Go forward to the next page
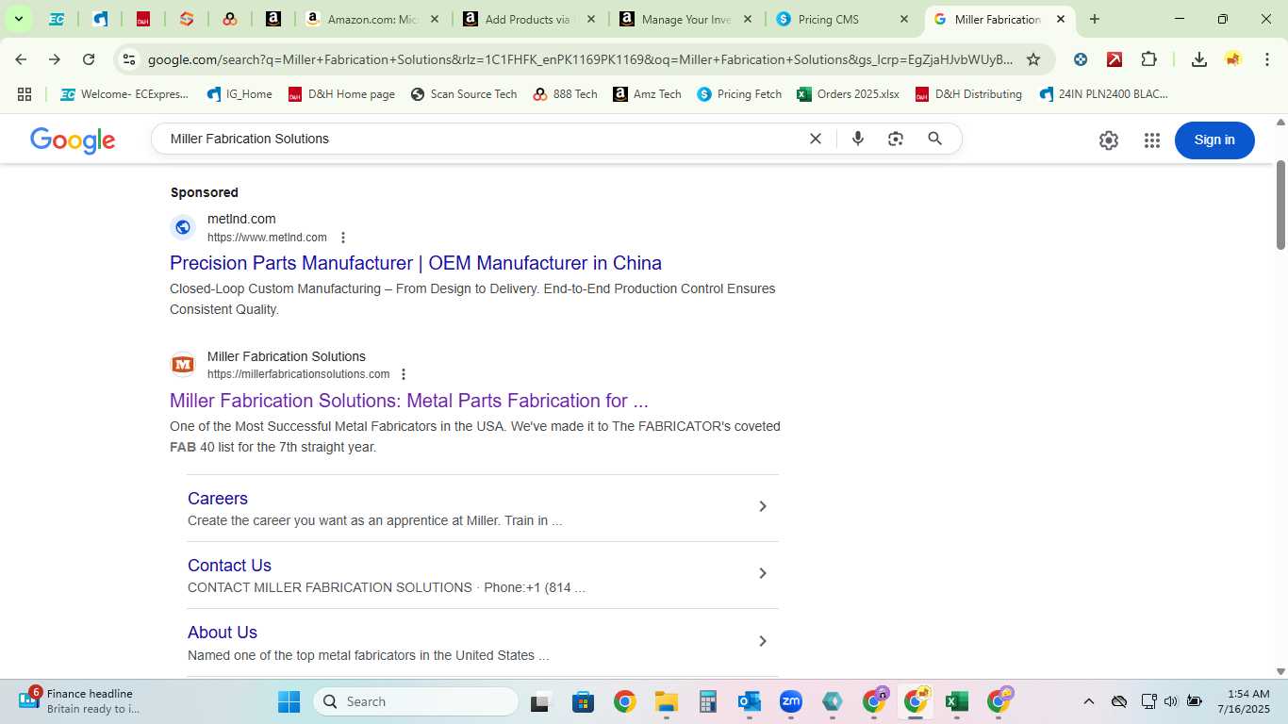1288x724 pixels. pyautogui.click(x=55, y=59)
